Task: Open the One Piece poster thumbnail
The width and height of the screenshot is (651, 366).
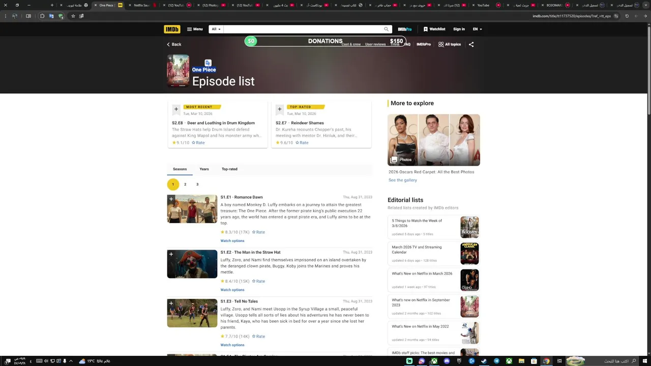Action: 178,71
